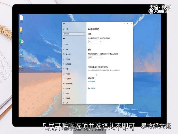The width and height of the screenshot is (178, 134).
Task: Click the 电源和睡眠 page heading text
Action: click(93, 29)
